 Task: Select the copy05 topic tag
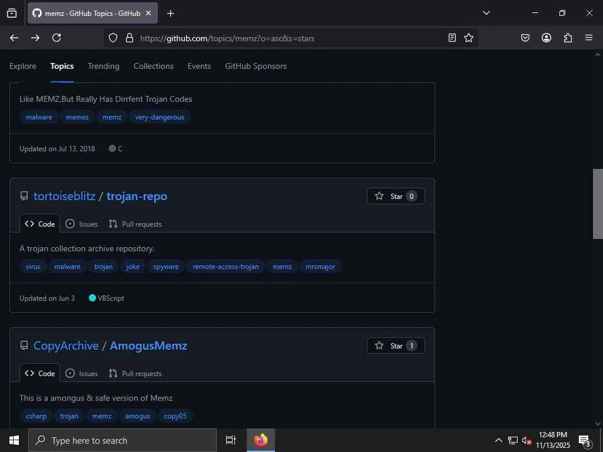(x=175, y=416)
